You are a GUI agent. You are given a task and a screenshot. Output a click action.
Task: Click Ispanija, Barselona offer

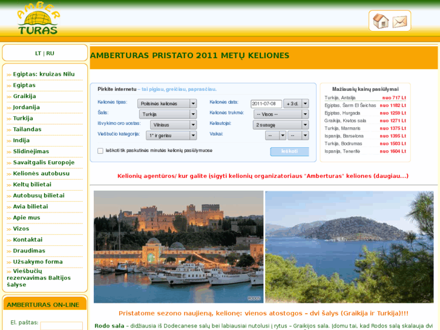[x=365, y=136]
